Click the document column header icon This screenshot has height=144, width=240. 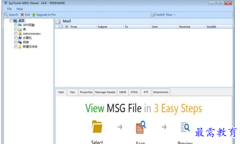point(61,27)
